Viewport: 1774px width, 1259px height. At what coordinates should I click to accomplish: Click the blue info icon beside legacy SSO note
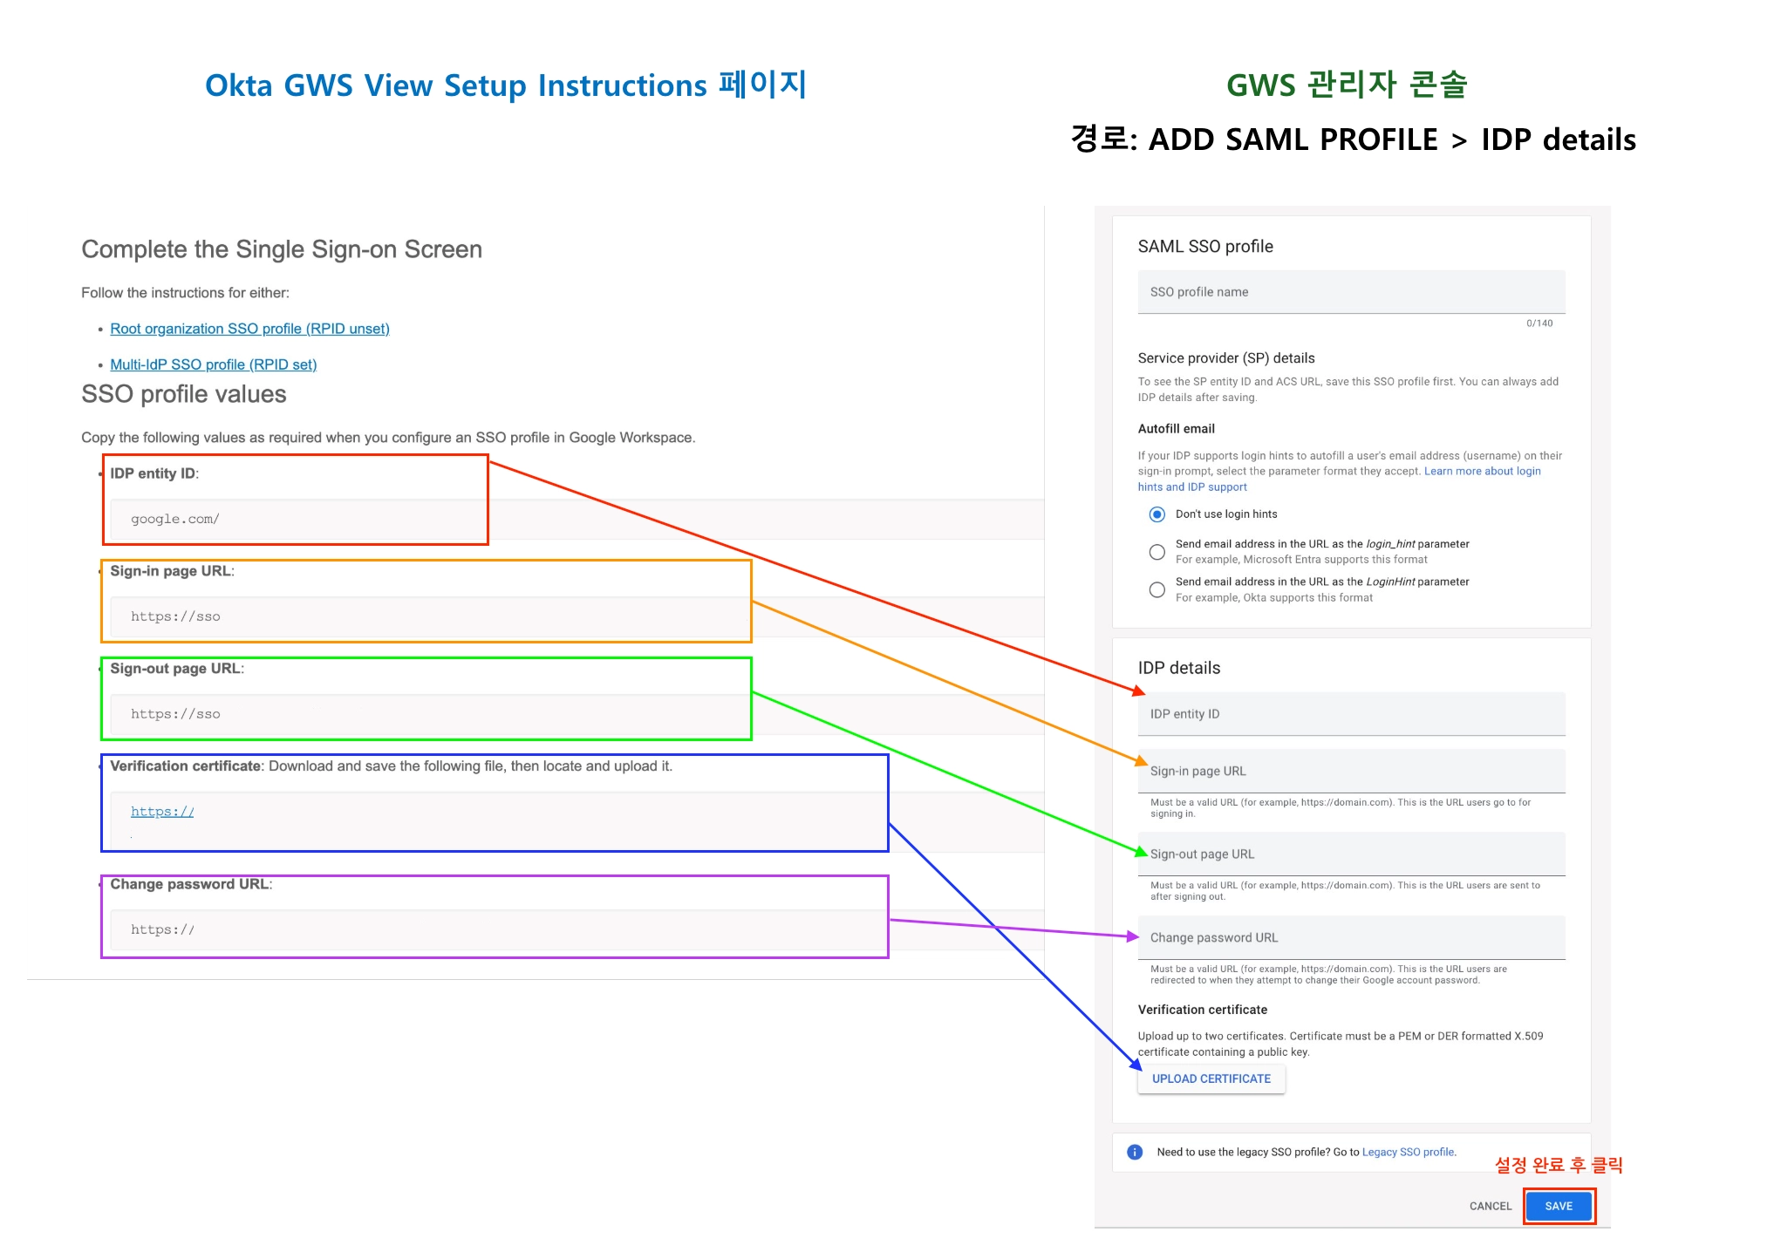coord(1135,1152)
